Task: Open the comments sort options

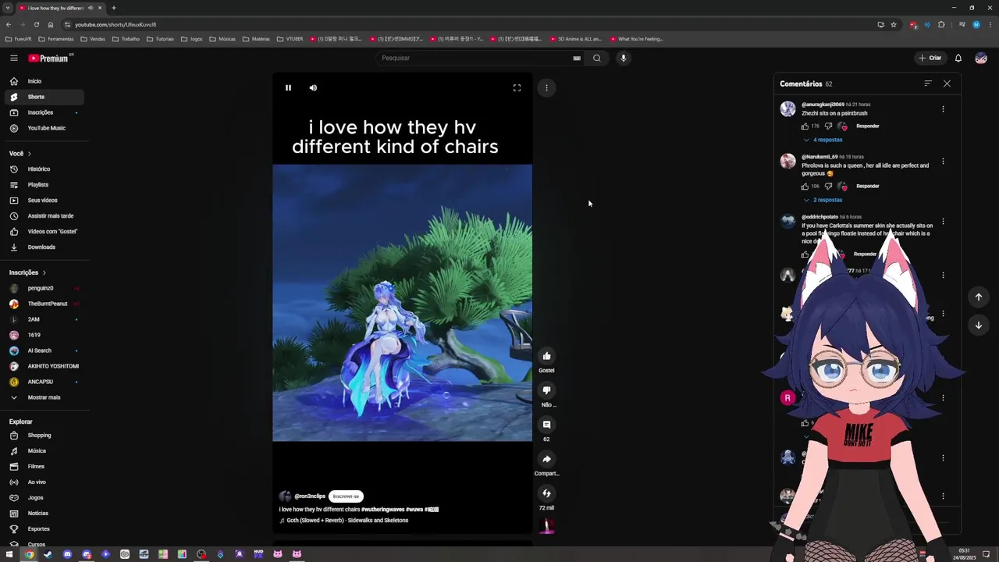Action: pyautogui.click(x=927, y=84)
